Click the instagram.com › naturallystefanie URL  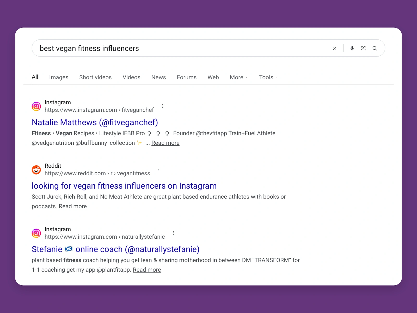click(105, 237)
